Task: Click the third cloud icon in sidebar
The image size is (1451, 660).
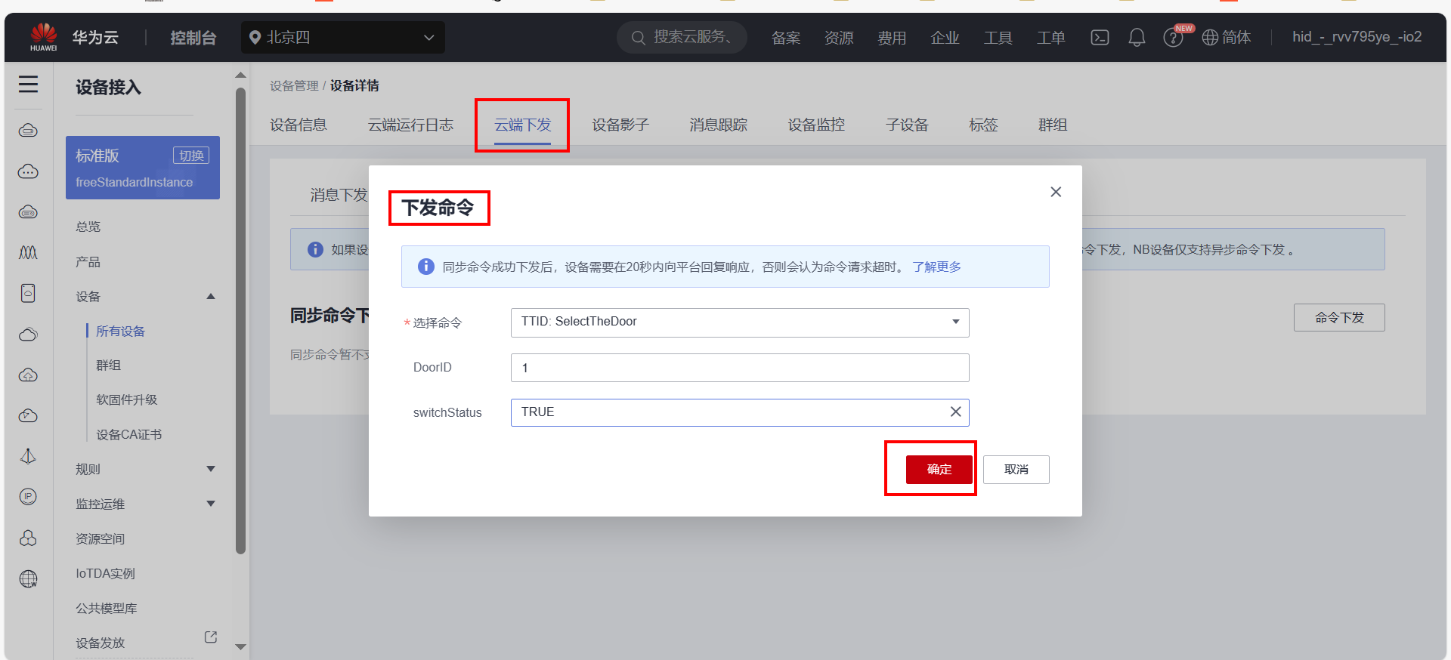Action: [x=28, y=212]
